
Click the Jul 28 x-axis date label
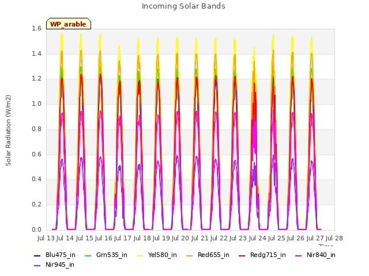point(334,239)
